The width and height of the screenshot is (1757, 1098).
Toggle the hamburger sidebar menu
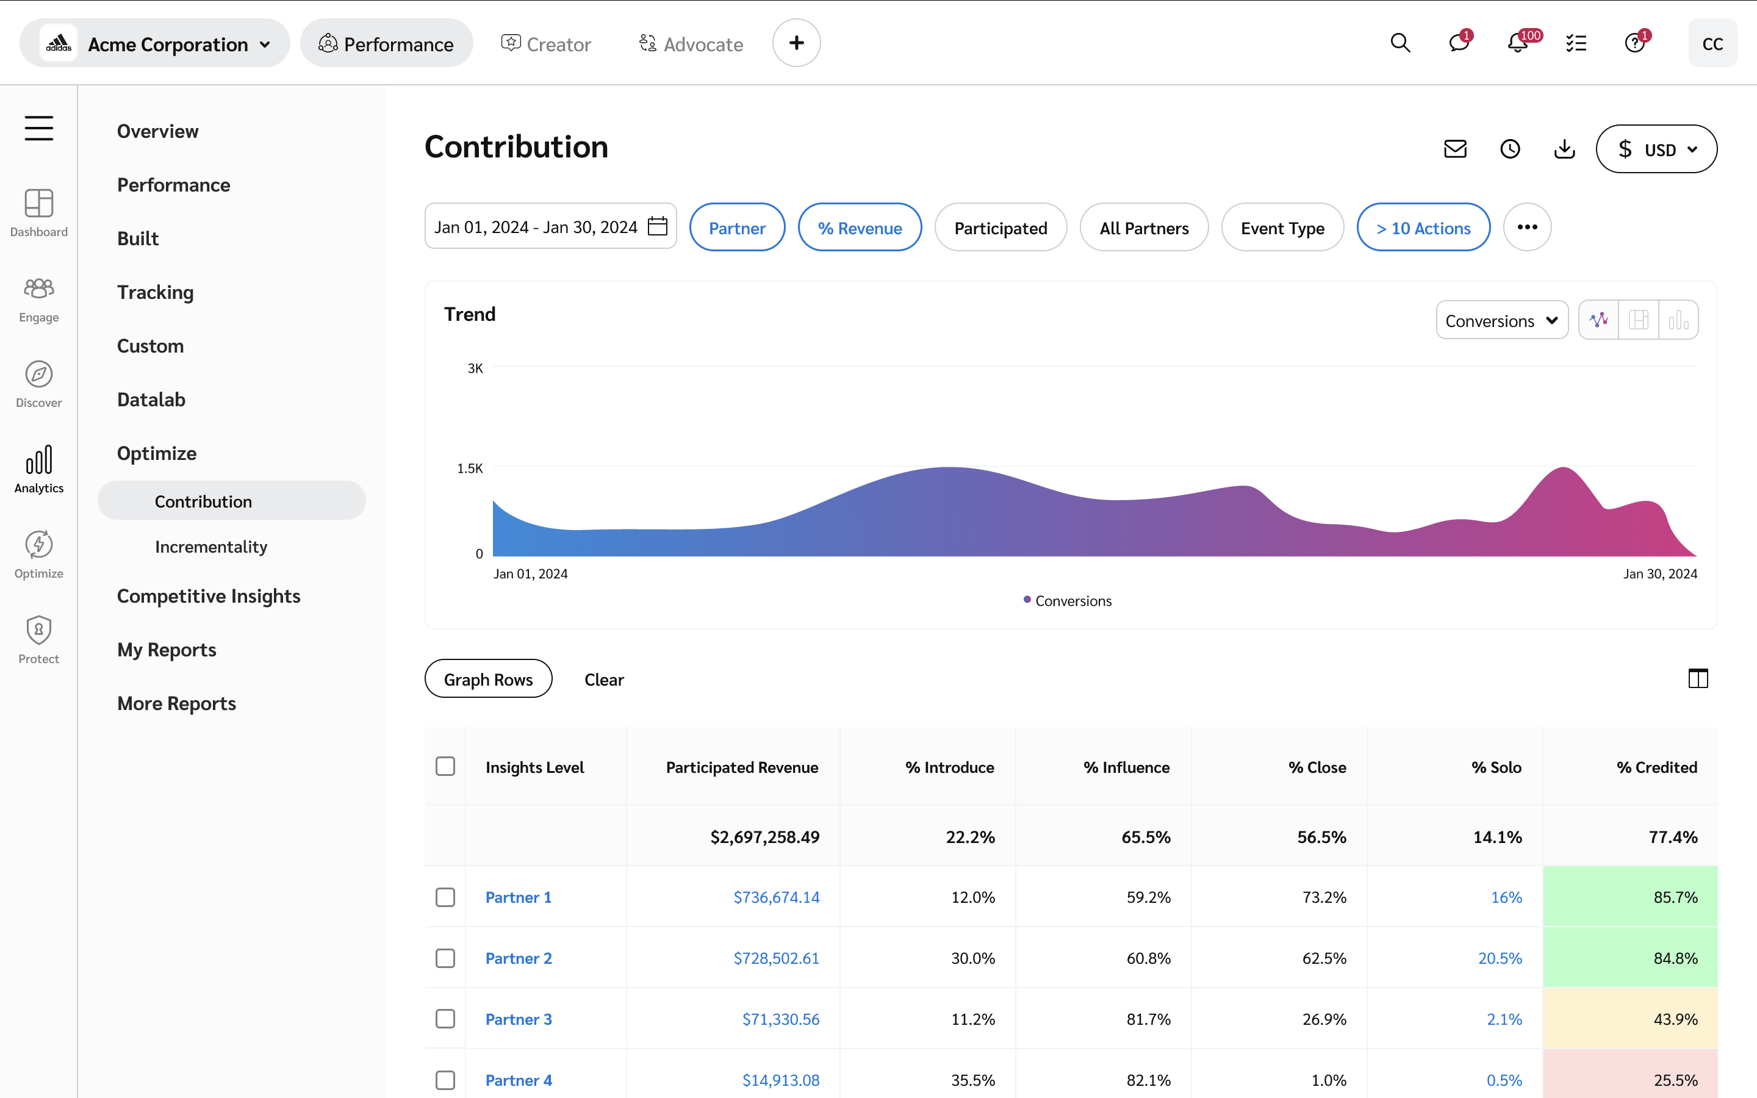pos(39,129)
